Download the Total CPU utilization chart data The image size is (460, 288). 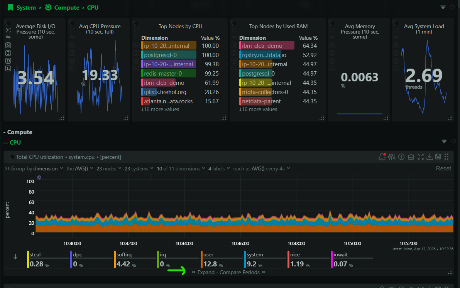[x=430, y=157]
